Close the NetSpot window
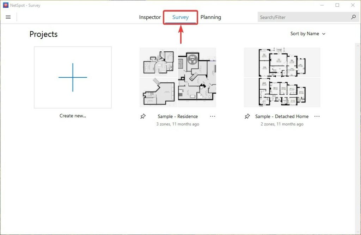 coord(353,5)
